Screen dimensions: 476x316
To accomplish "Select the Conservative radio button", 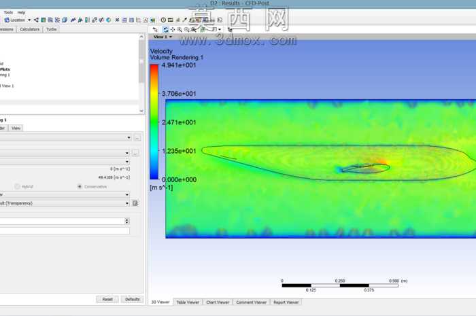I will click(80, 186).
